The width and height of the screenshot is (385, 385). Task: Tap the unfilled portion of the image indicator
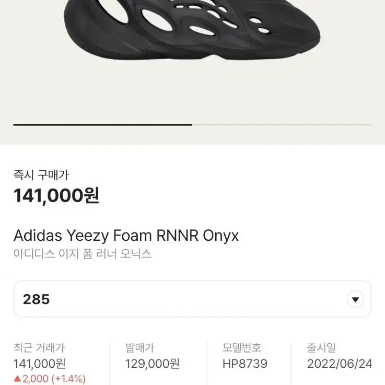(x=282, y=125)
